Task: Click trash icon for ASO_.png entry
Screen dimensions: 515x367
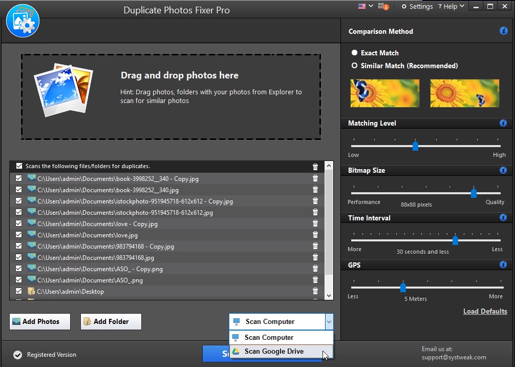Action: tap(315, 280)
